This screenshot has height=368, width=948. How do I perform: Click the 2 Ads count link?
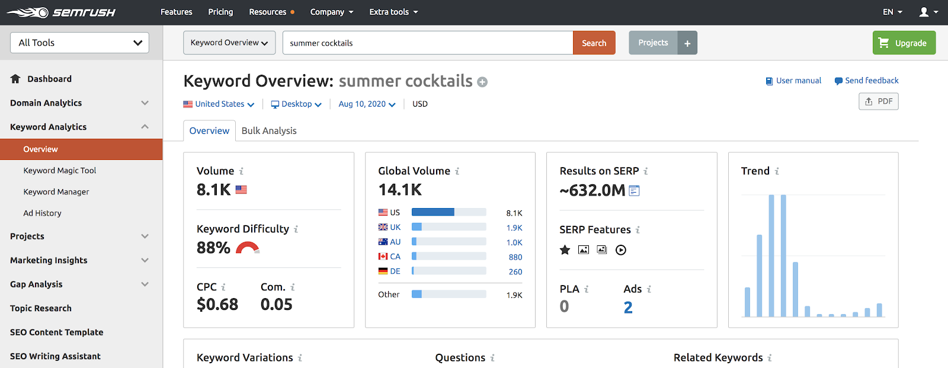coord(628,307)
